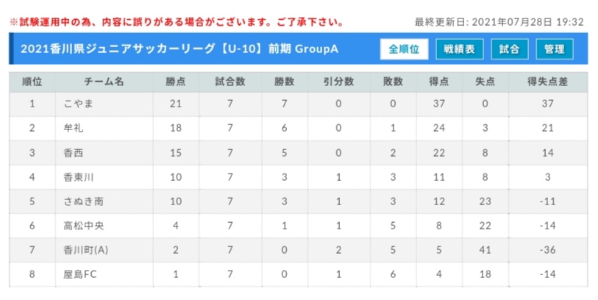Viewport: 598px width, 300px height.
Task: Switch to the 戦績表 results table
Action: pos(460,49)
